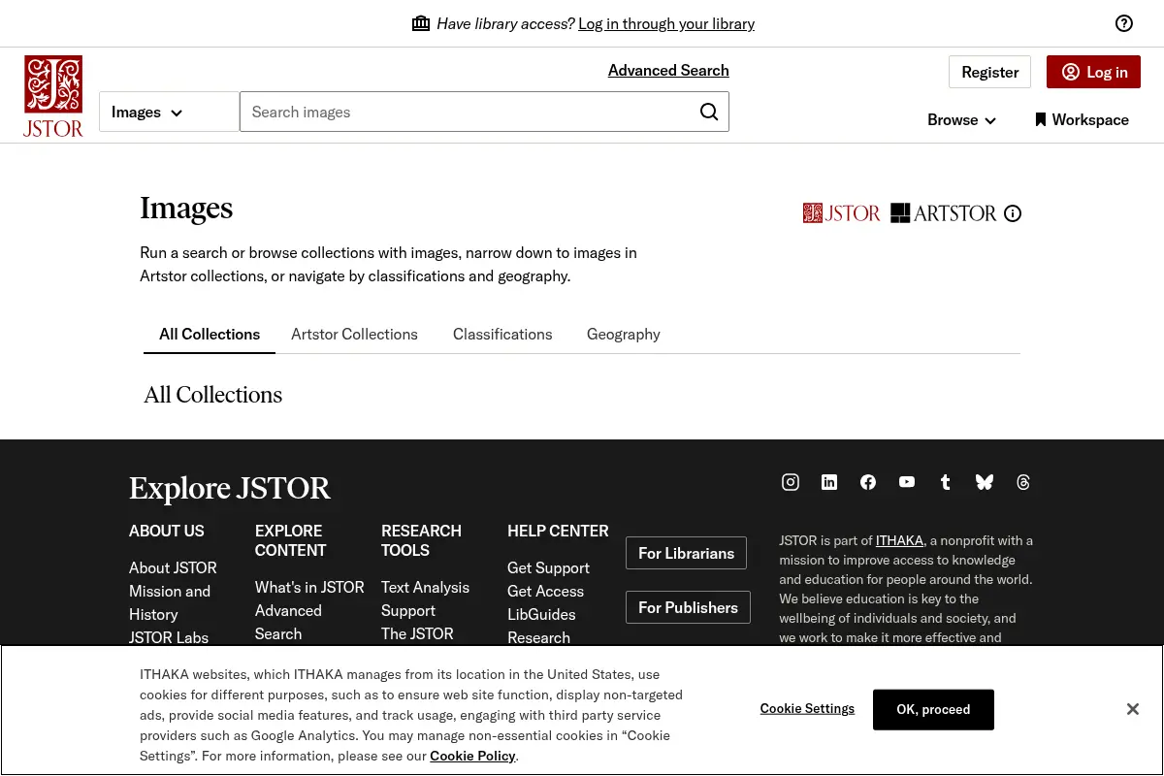Open Workspace from the header

(x=1081, y=119)
